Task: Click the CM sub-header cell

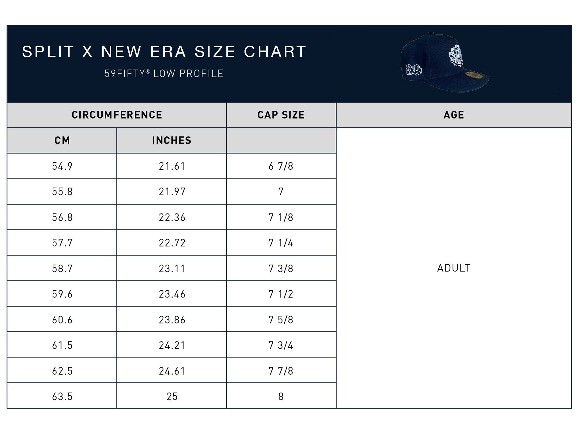Action: pos(62,140)
